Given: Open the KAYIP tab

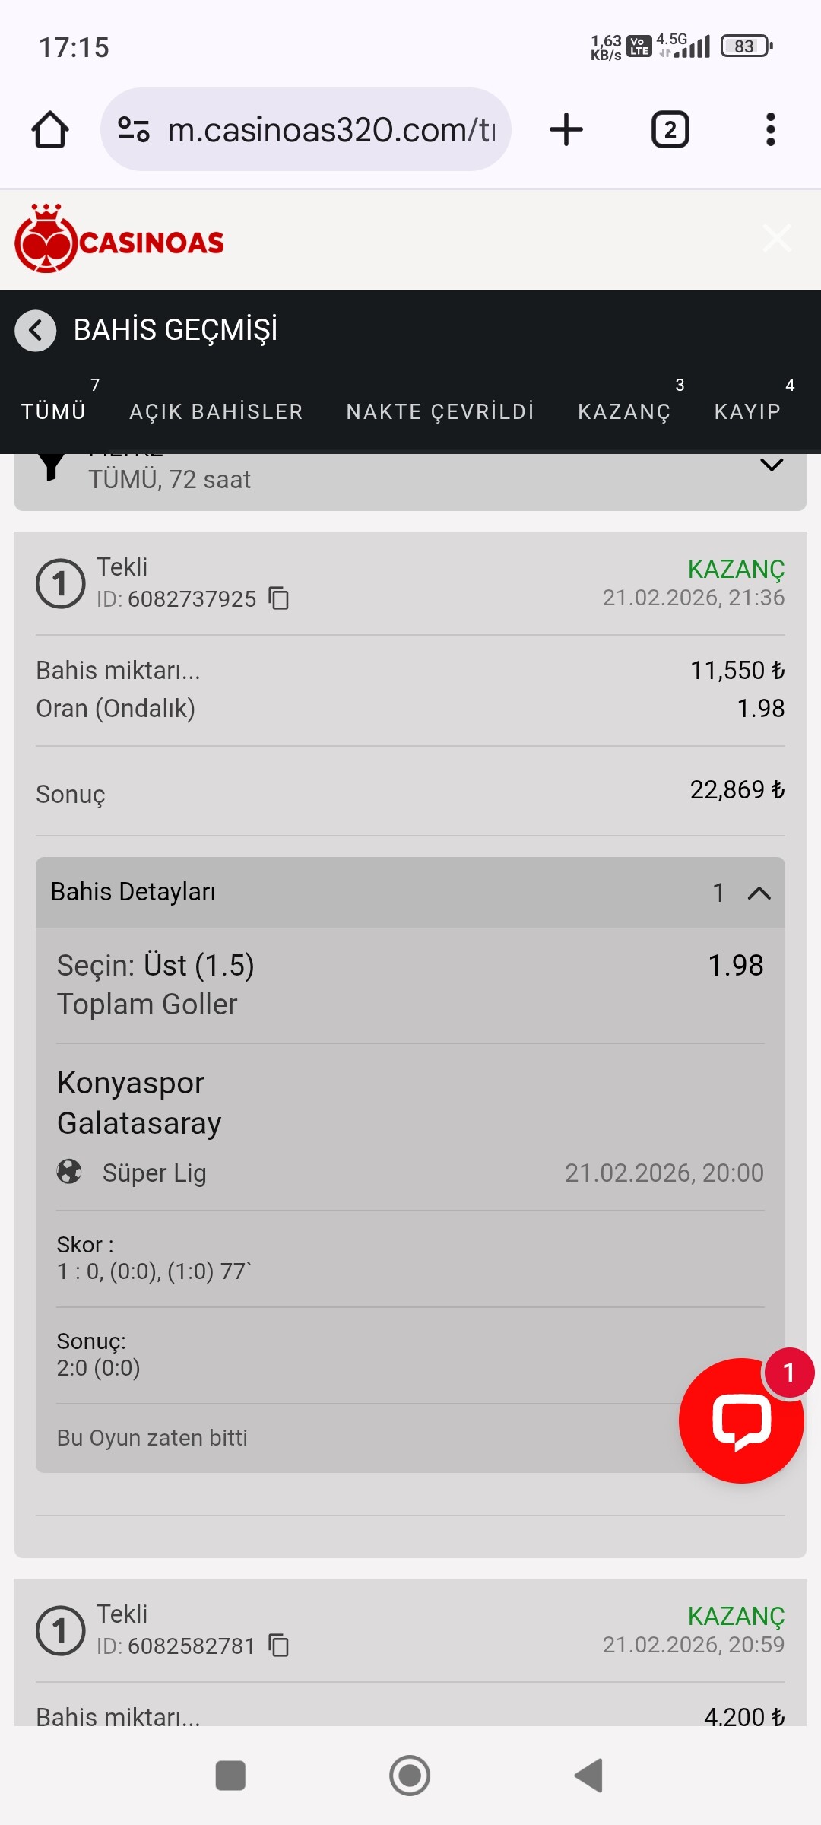Looking at the screenshot, I should coord(748,411).
